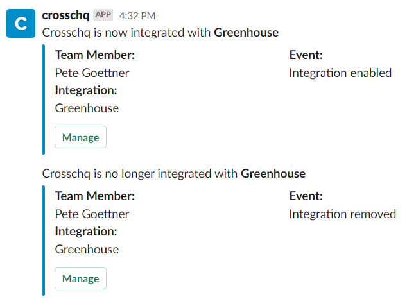Select the 'Crosschq is no longer integrated' message text
407x299 pixels.
(x=174, y=174)
